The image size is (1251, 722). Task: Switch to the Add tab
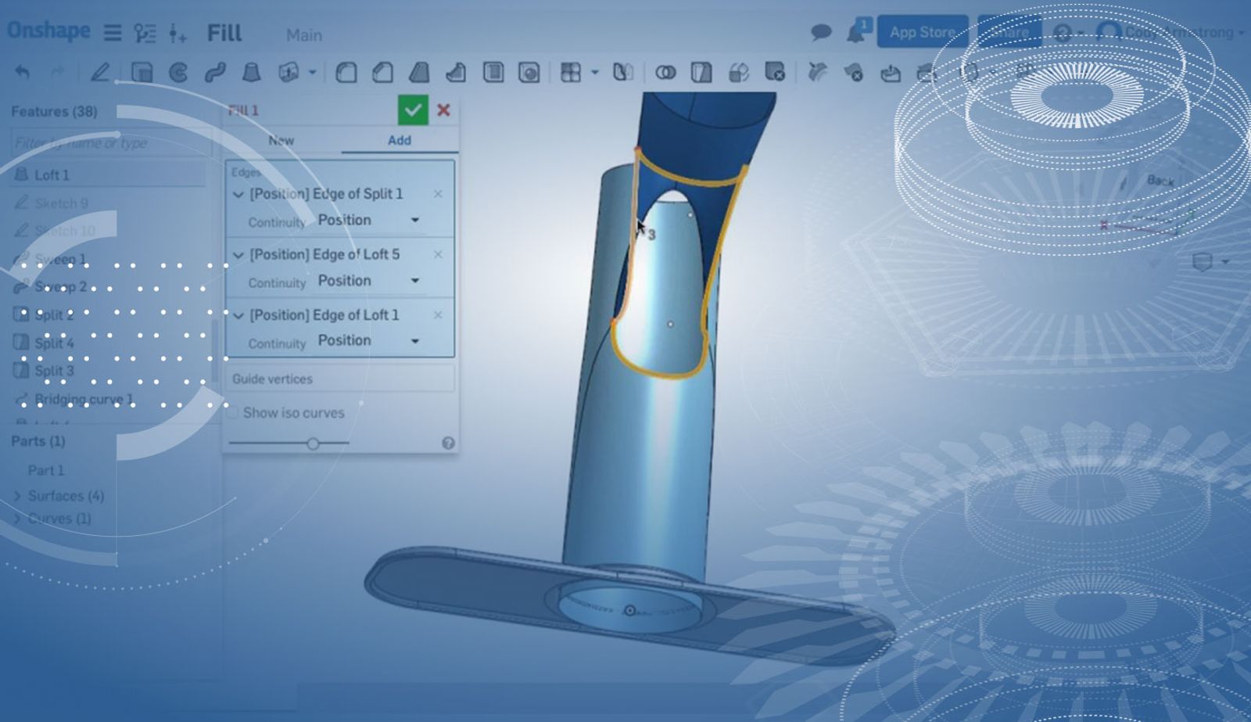[x=399, y=140]
